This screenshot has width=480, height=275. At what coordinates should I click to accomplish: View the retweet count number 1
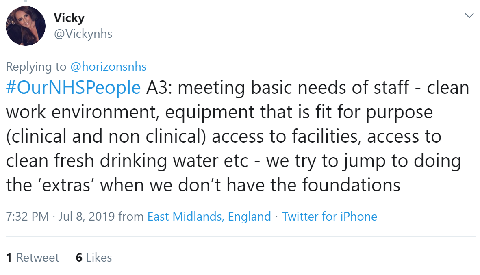point(9,258)
